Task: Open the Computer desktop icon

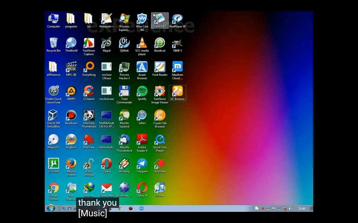Action: [53, 21]
